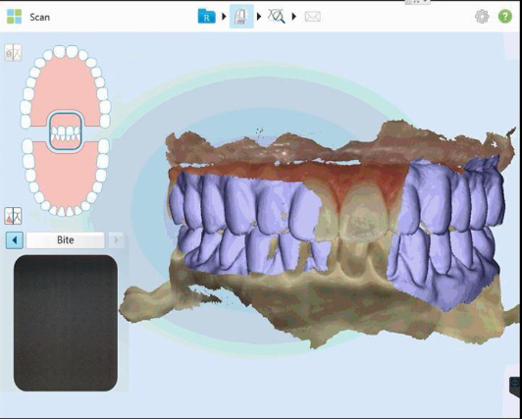The width and height of the screenshot is (522, 419).
Task: Click the Bite segment label
Action: pyautogui.click(x=65, y=240)
